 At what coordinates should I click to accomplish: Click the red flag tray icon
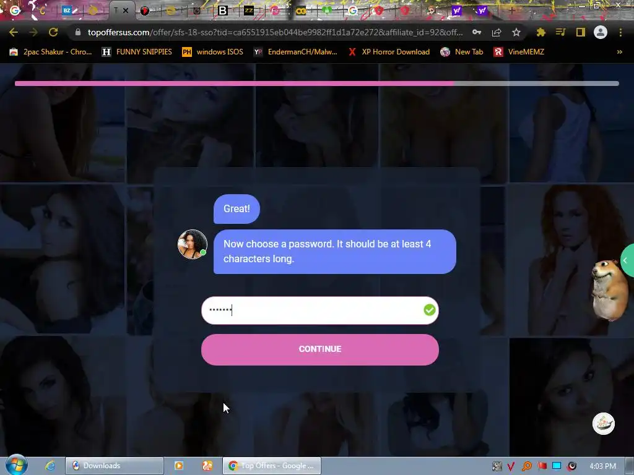click(542, 466)
